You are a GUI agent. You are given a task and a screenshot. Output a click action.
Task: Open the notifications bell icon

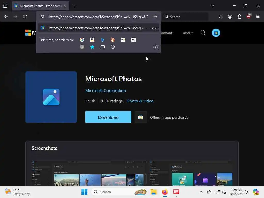246,192
